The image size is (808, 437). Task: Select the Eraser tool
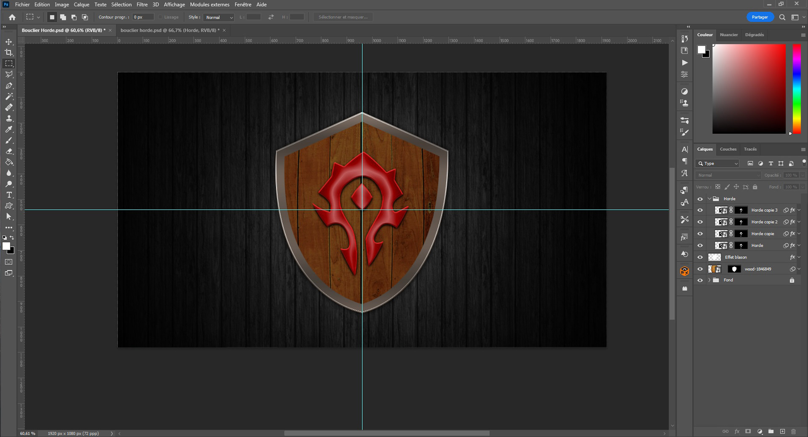tap(9, 151)
